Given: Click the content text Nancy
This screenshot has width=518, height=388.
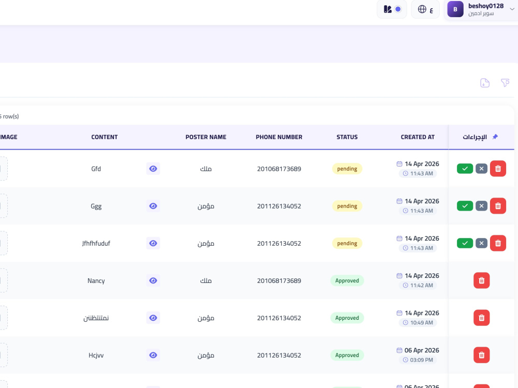Looking at the screenshot, I should [96, 281].
